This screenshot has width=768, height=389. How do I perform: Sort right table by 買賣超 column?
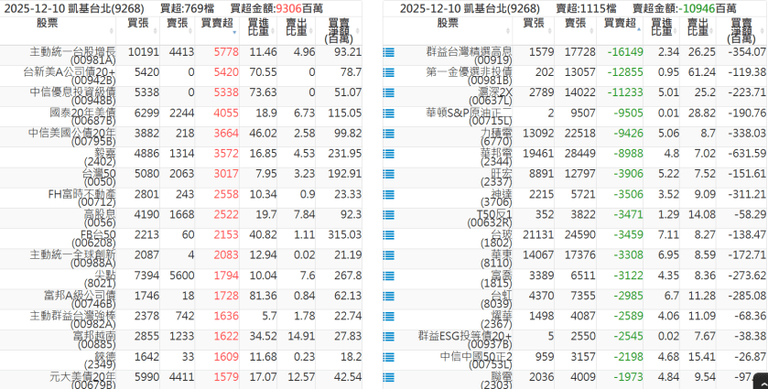tap(614, 22)
